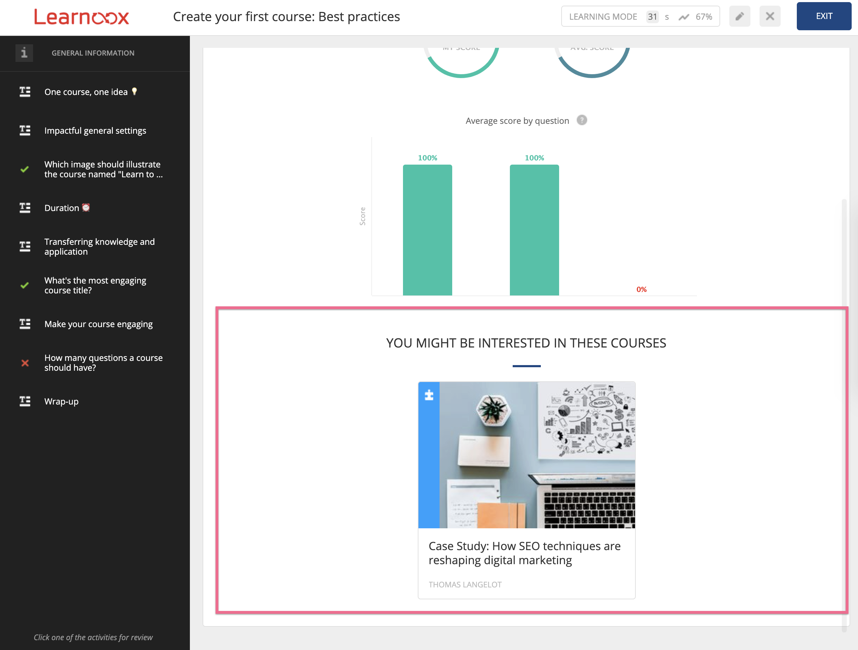Click the red X icon next to questions activity
Image resolution: width=858 pixels, height=650 pixels.
point(25,363)
